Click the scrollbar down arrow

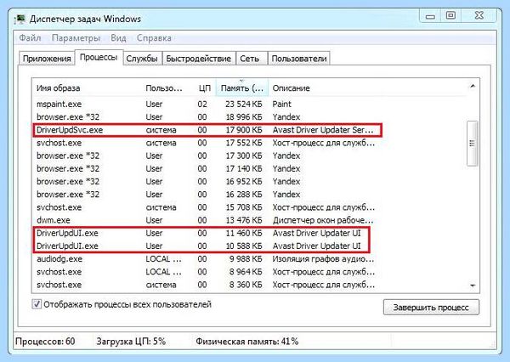[473, 286]
